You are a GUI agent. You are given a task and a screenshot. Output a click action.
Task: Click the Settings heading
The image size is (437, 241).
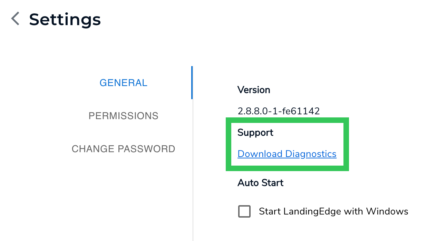click(65, 19)
